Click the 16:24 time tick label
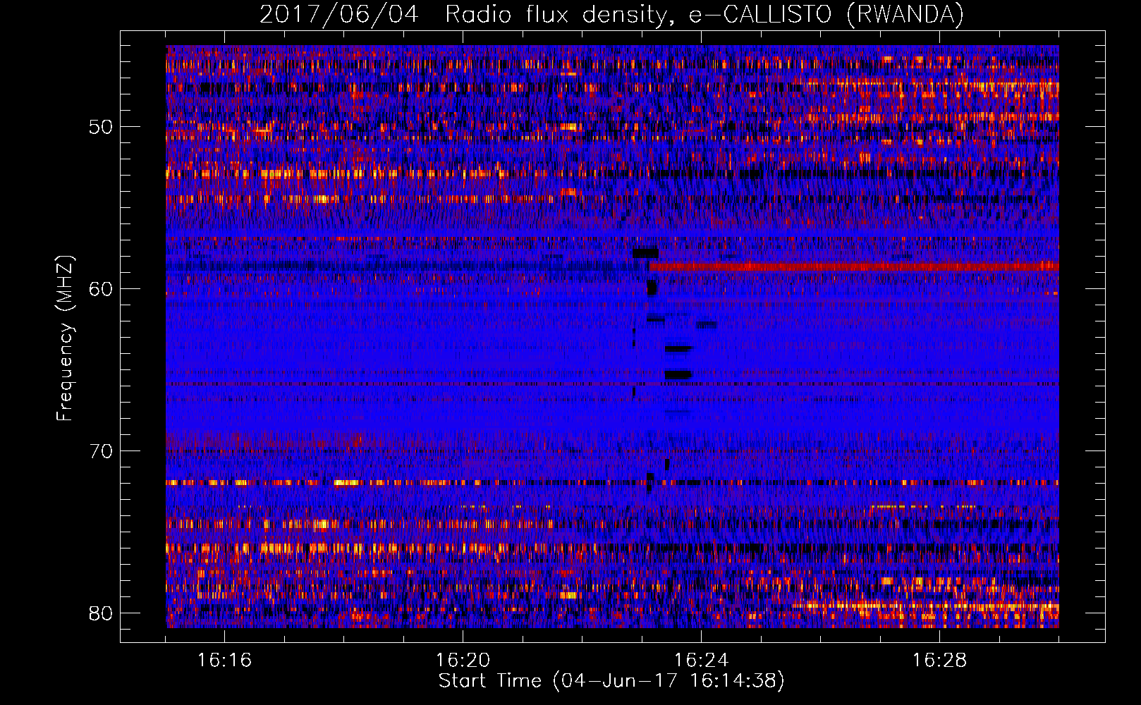Image resolution: width=1141 pixels, height=705 pixels. click(701, 661)
